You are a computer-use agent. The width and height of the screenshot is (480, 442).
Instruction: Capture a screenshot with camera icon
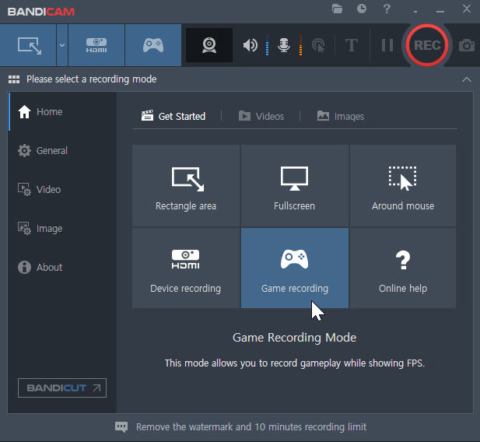(x=467, y=45)
